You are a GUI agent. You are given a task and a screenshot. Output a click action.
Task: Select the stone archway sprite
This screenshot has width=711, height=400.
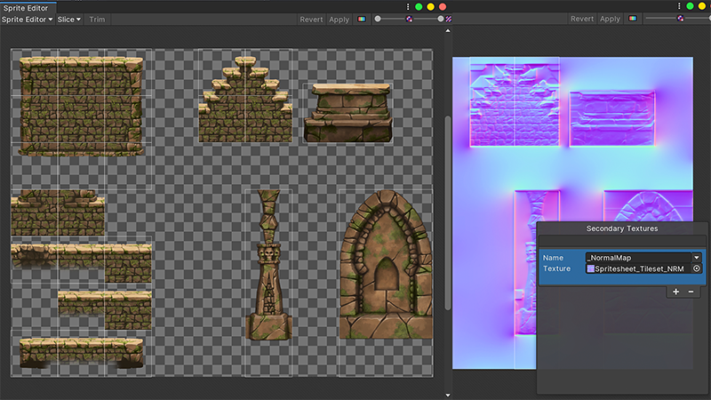[x=385, y=267]
